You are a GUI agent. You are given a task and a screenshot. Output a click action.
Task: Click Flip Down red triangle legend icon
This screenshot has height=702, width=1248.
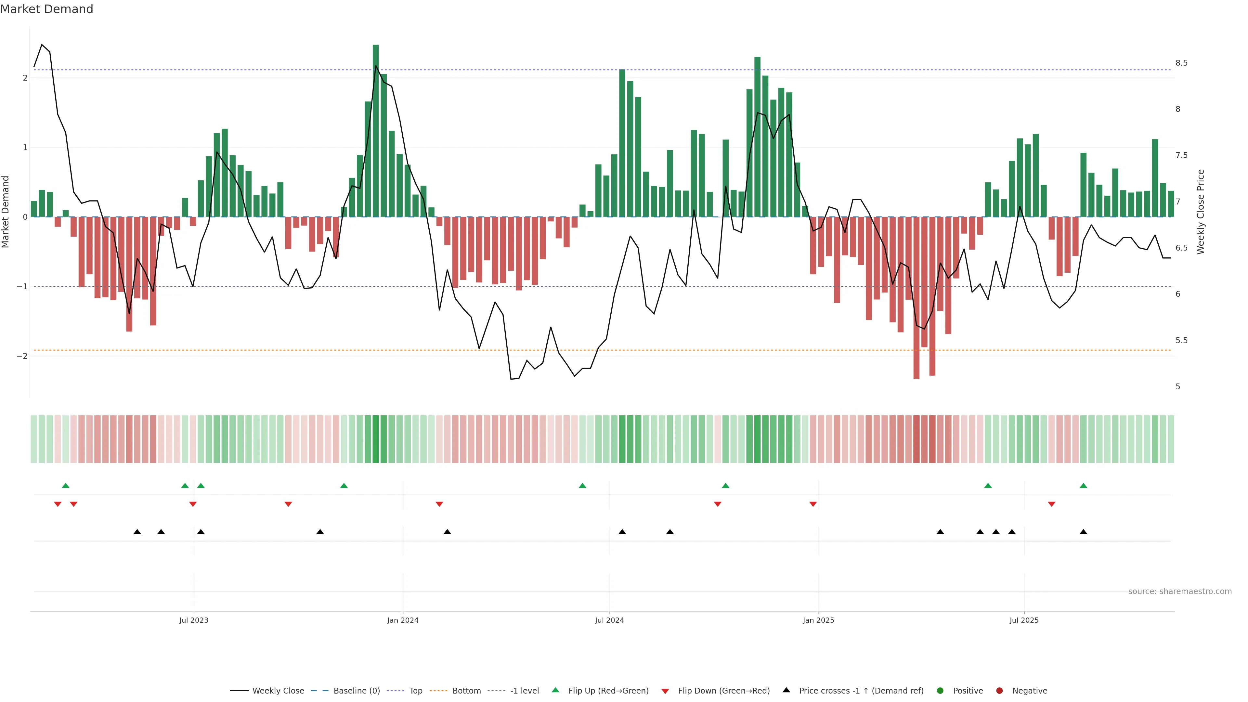coord(665,691)
